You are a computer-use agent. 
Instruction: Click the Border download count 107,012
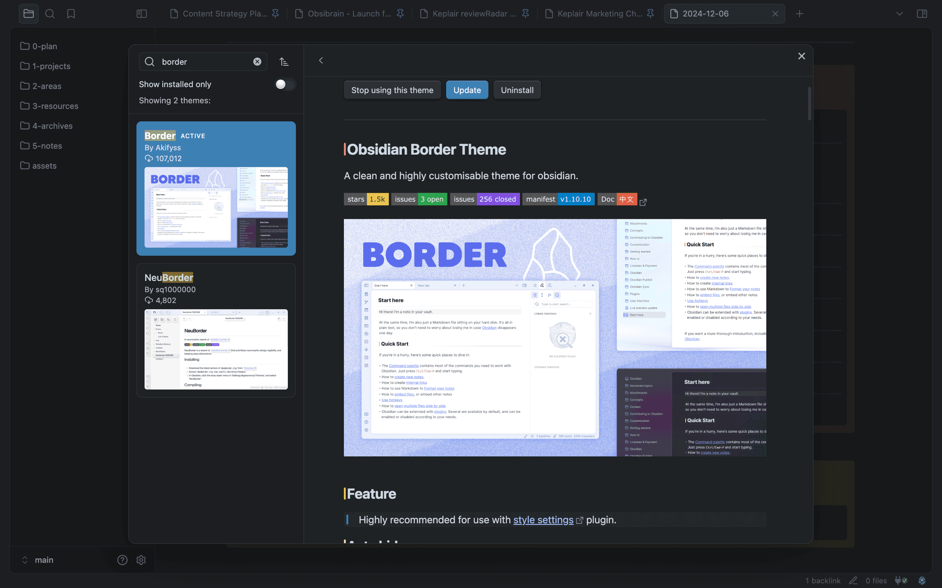tap(163, 158)
